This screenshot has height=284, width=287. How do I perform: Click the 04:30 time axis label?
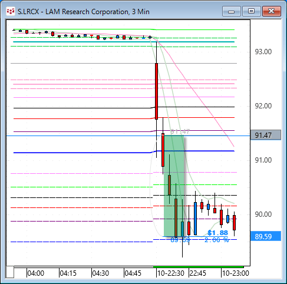101,273
